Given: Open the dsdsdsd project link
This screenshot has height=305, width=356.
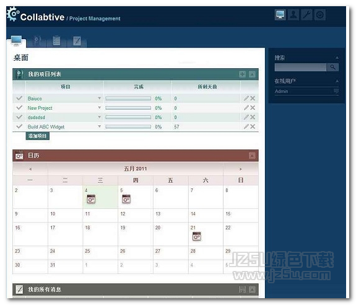Looking at the screenshot, I should tap(37, 118).
